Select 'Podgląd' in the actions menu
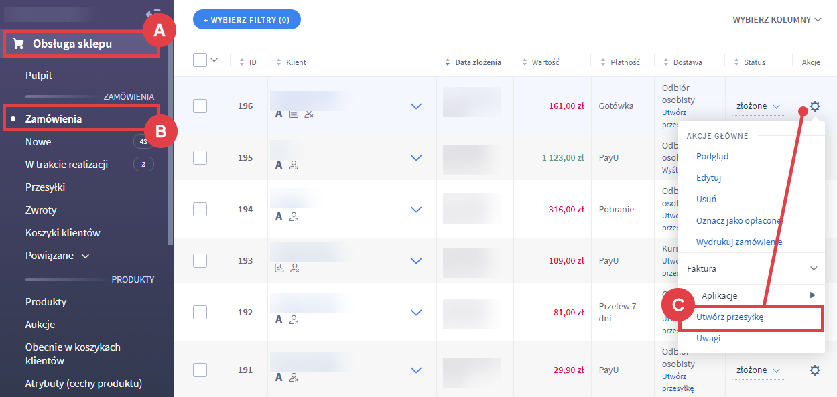 coord(712,156)
